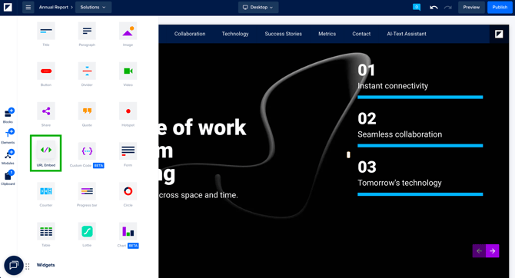Select the hero heading text 'of work'

(209, 127)
